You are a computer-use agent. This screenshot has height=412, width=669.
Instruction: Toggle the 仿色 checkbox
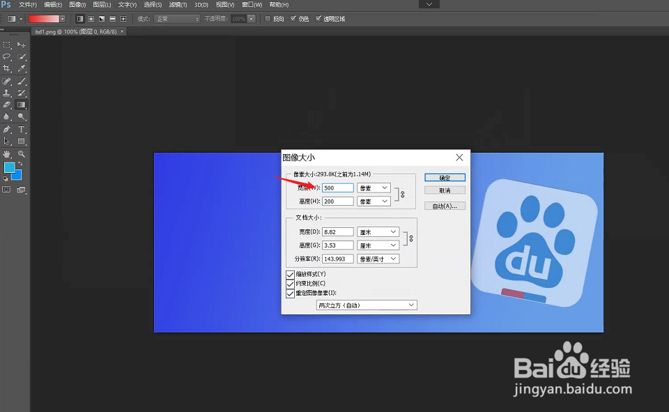click(x=293, y=19)
